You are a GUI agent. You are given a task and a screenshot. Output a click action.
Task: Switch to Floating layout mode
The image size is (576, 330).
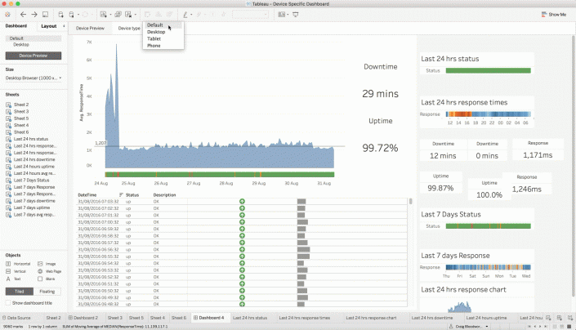[47, 292]
